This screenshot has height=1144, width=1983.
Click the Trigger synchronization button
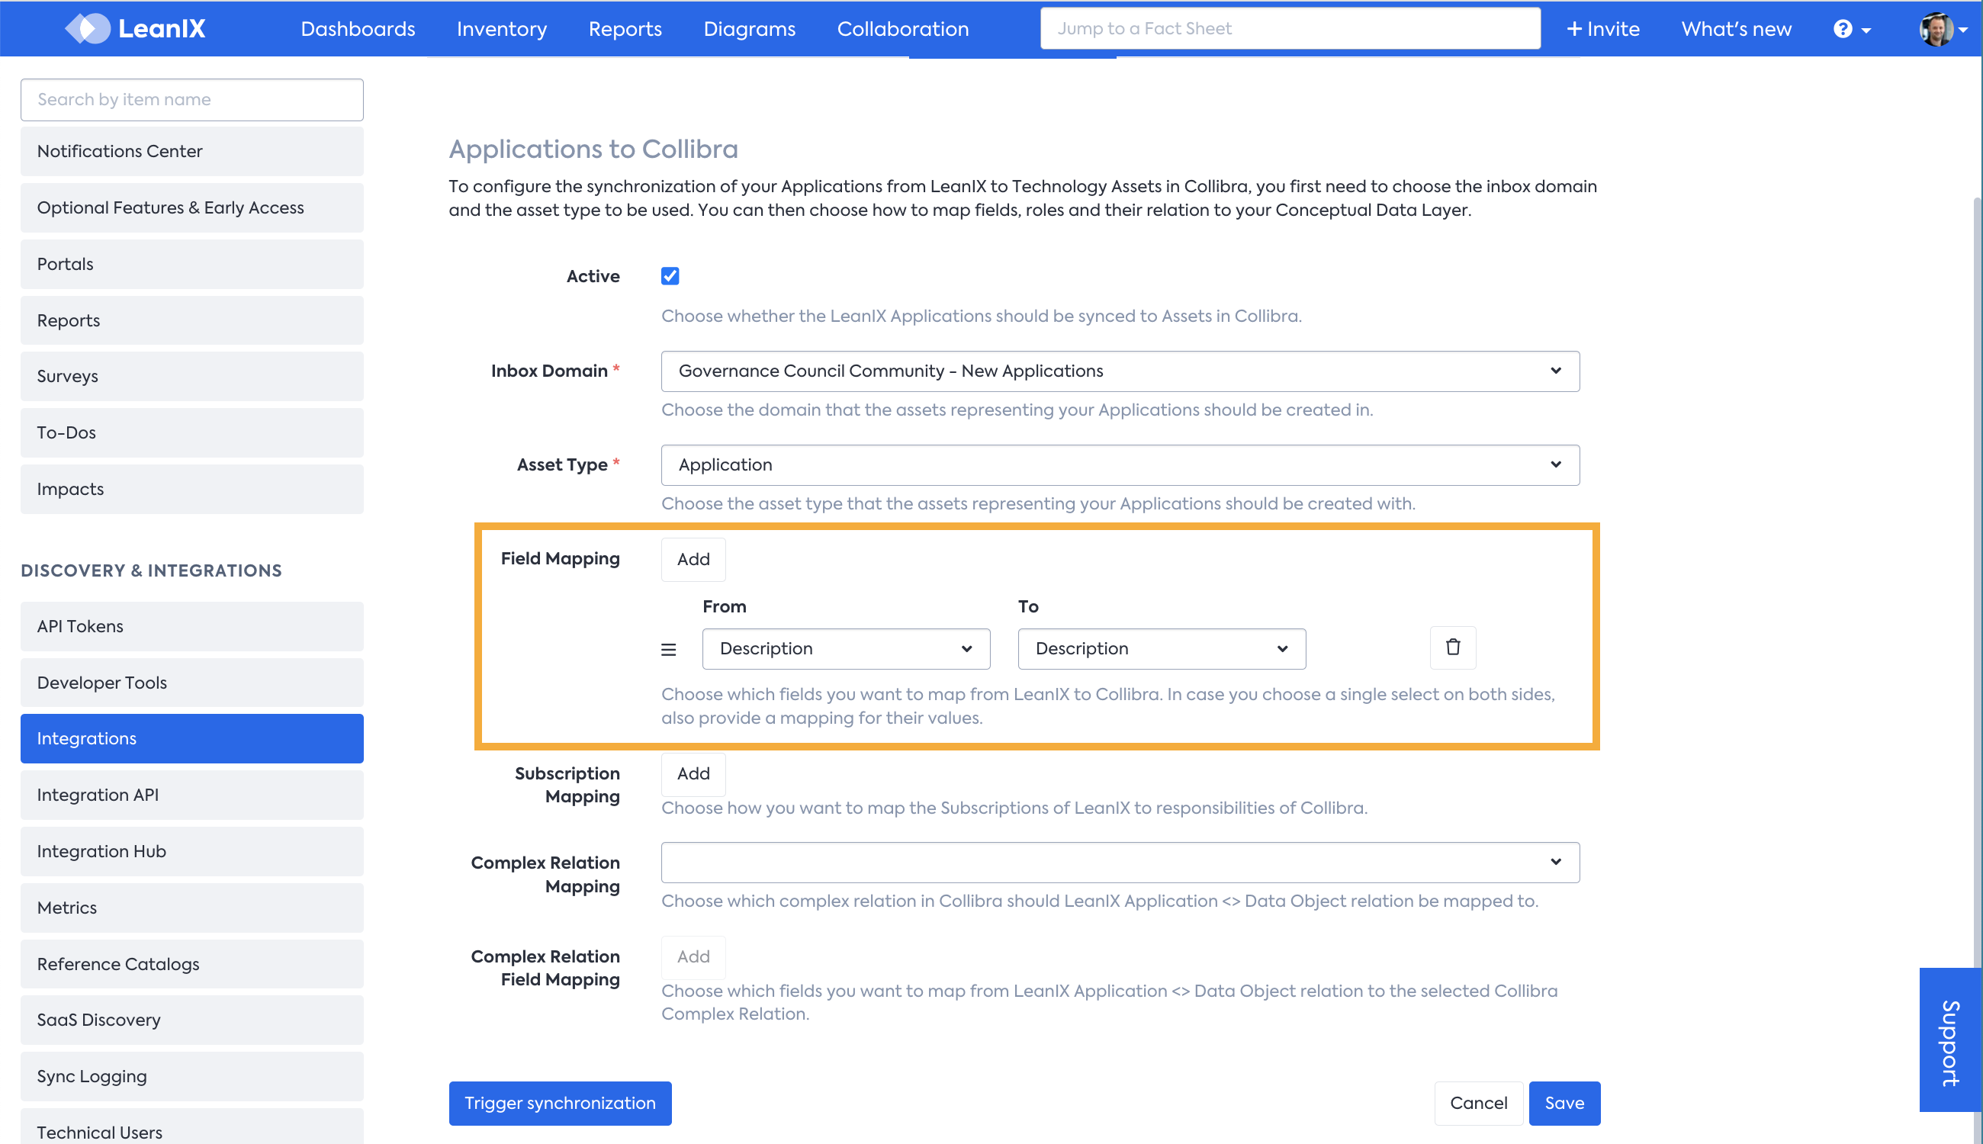click(x=559, y=1102)
